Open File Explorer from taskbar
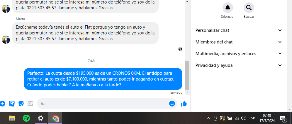Viewport: 292px width, 124px height. (x=12, y=118)
